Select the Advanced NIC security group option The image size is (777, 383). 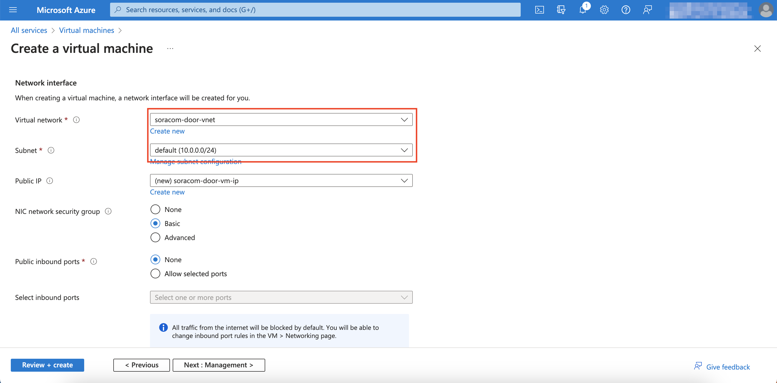click(x=155, y=237)
